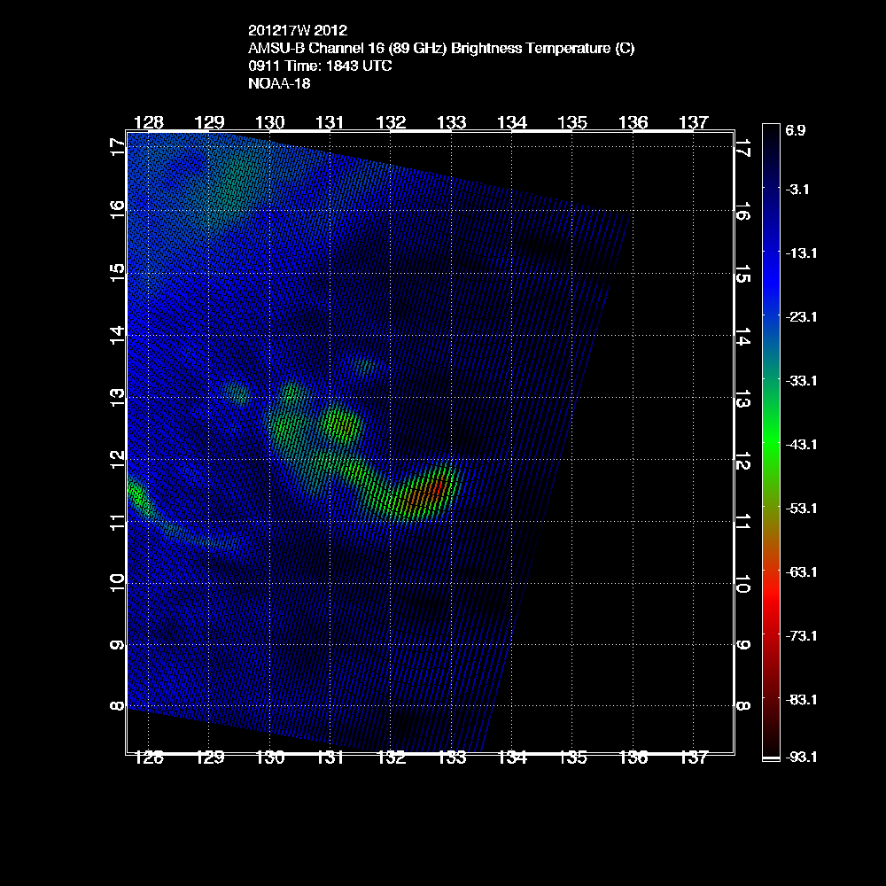The image size is (886, 886).
Task: Click the "-73.1" color bar label
Action: [801, 636]
